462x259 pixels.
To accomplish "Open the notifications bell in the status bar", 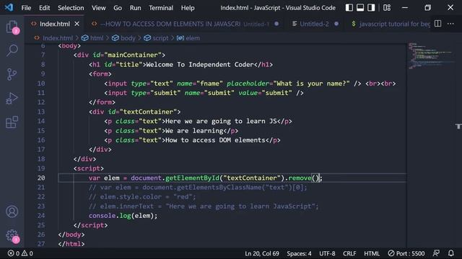I will [450, 253].
